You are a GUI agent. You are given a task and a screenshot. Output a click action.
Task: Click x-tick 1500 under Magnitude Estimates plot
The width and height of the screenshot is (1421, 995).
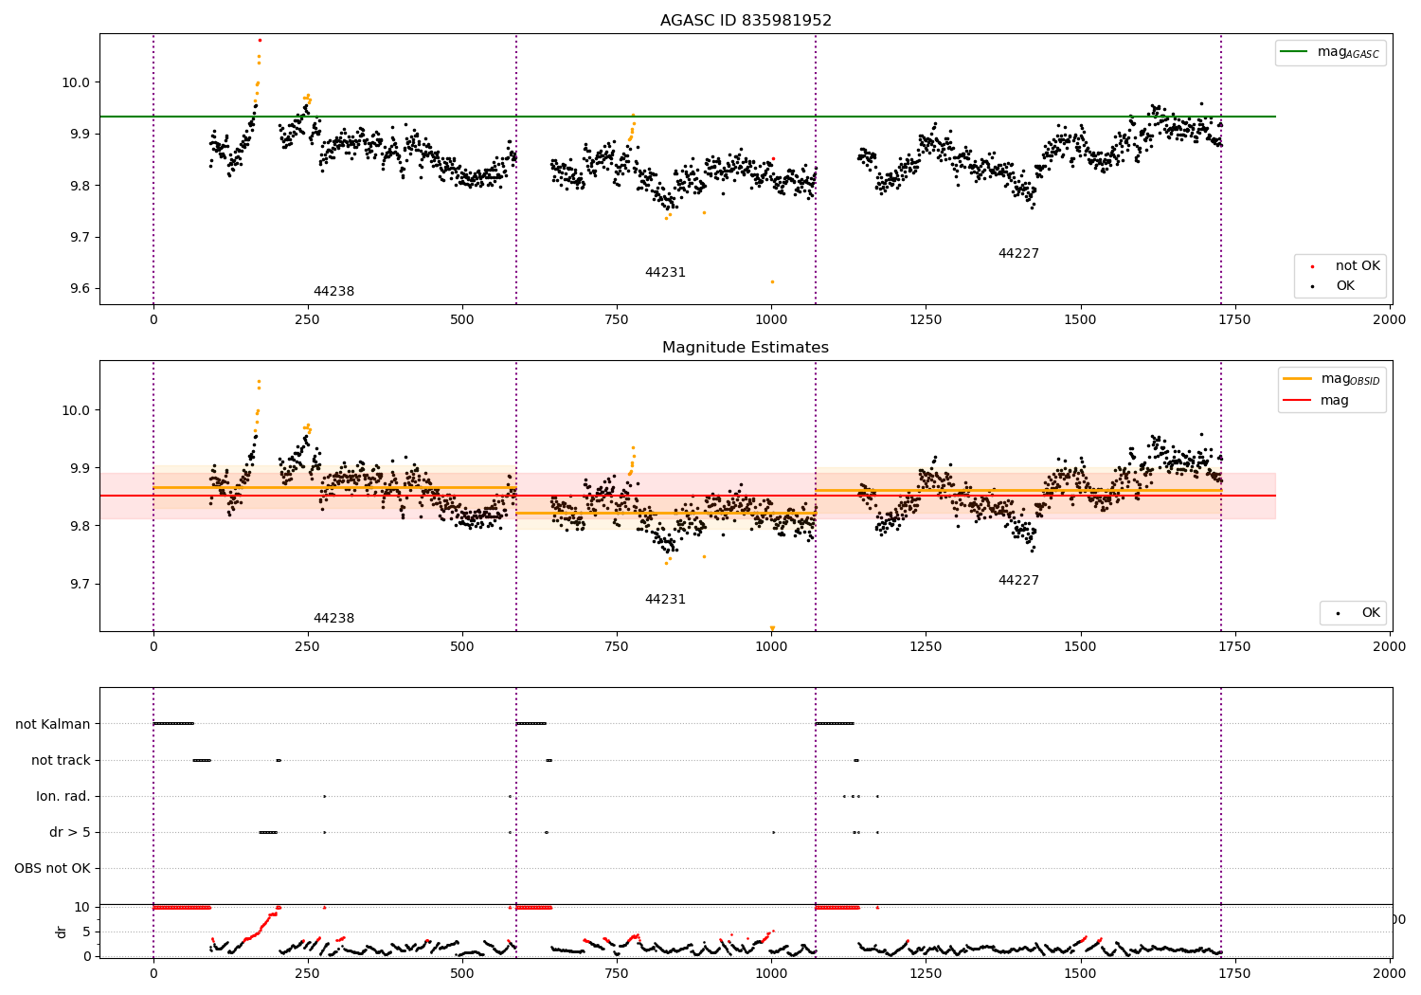(1080, 646)
